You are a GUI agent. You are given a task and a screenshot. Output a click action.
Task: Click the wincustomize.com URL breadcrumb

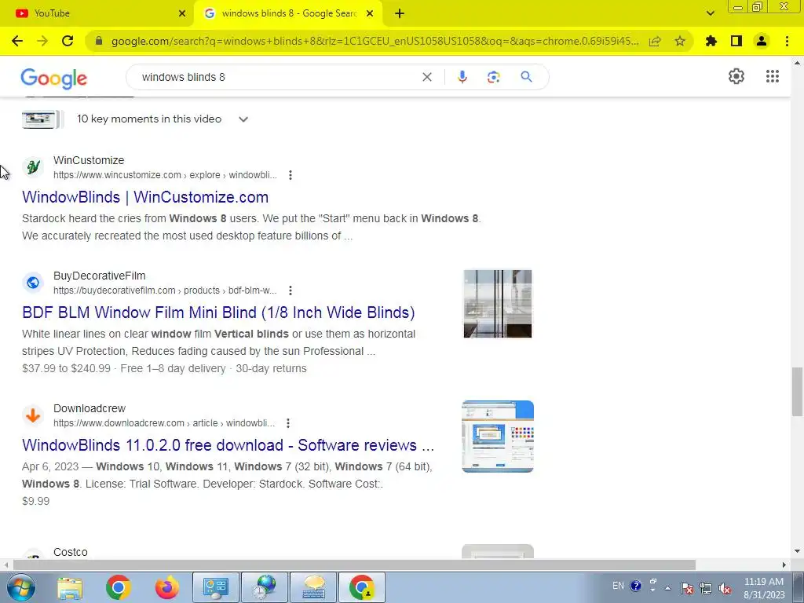165,175
